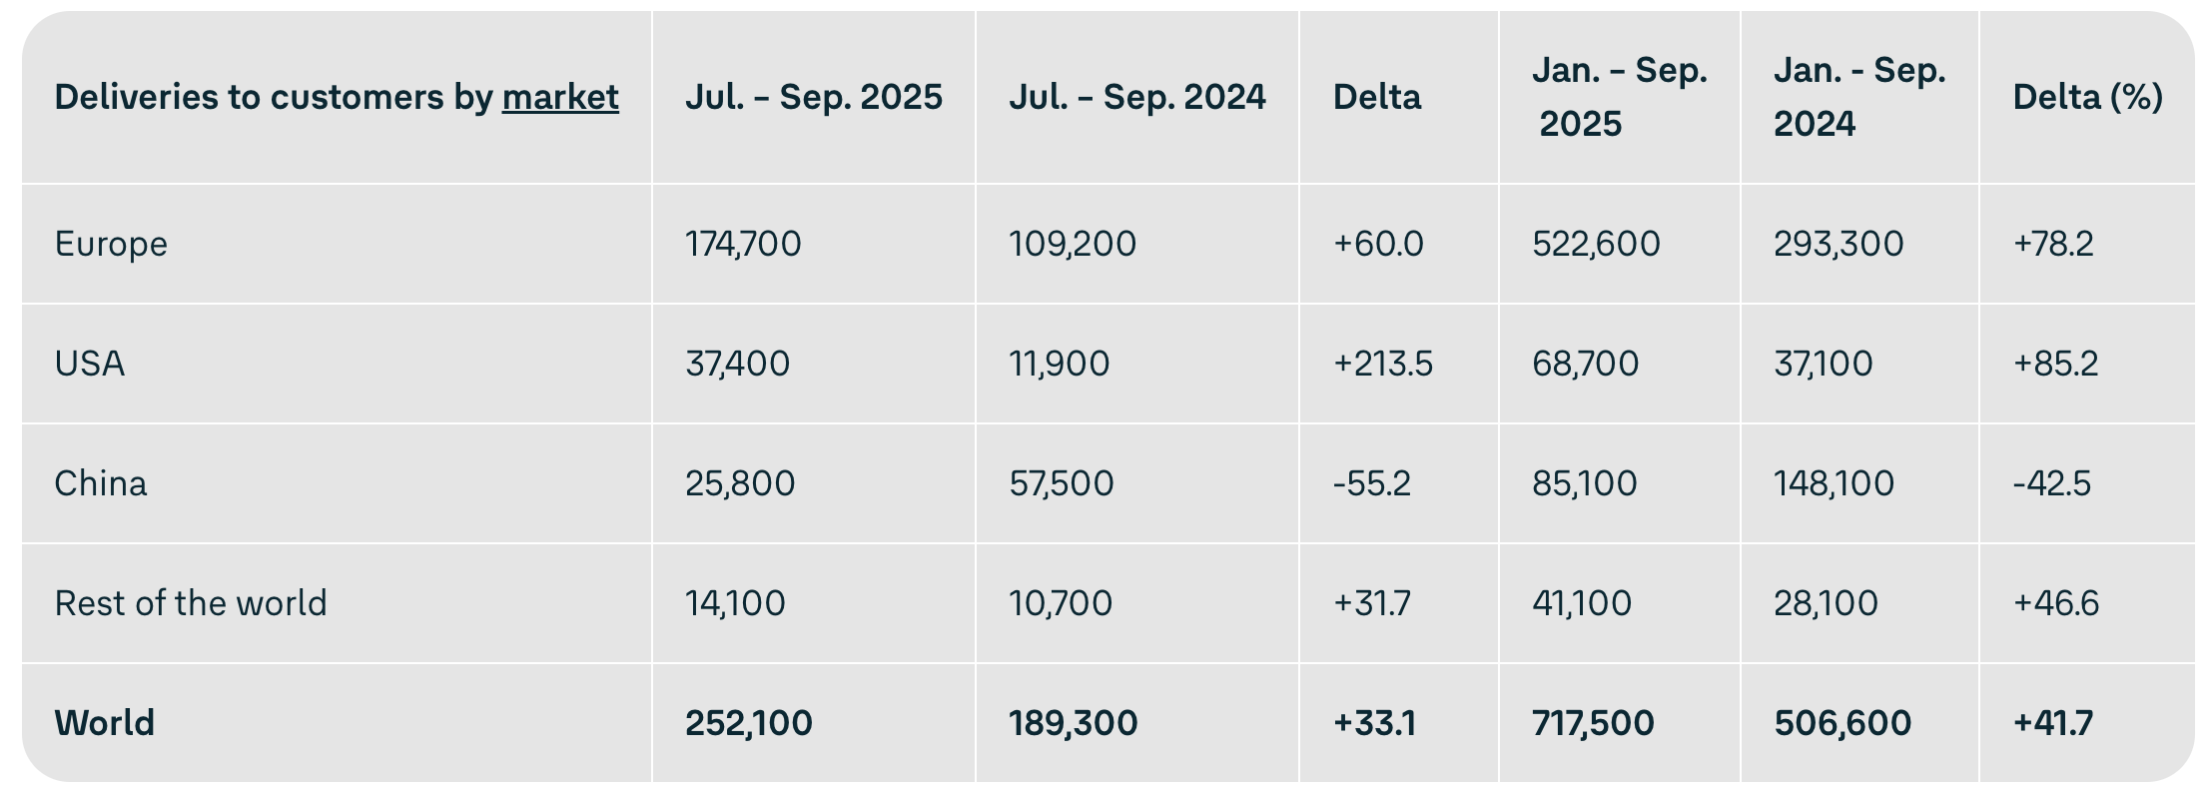The height and width of the screenshot is (797, 2210).
Task: Click the Europe value 522,600
Action: click(x=1596, y=244)
